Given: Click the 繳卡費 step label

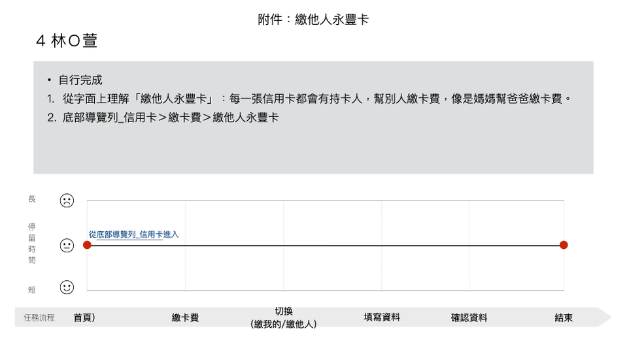Looking at the screenshot, I should [185, 317].
